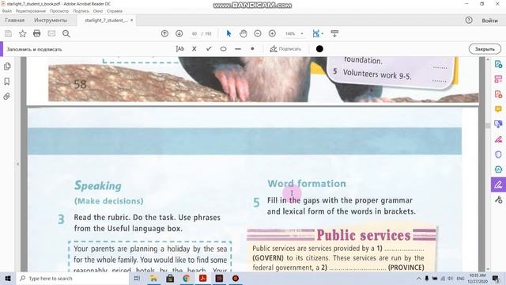Open the Редактирование menu
This screenshot has height=285, width=506.
[x=31, y=11]
